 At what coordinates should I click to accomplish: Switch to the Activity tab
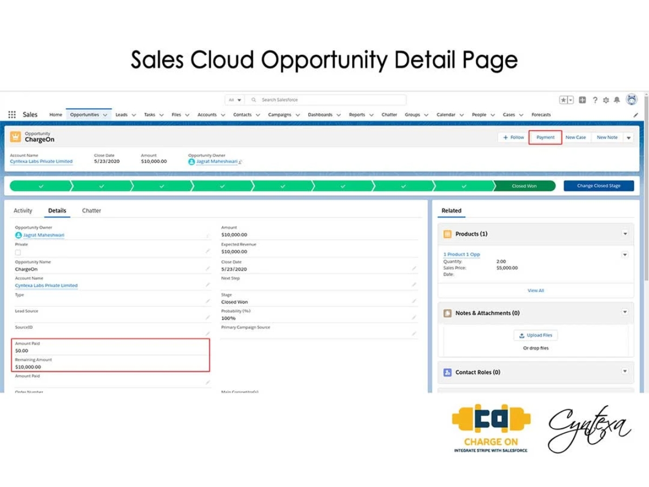23,210
